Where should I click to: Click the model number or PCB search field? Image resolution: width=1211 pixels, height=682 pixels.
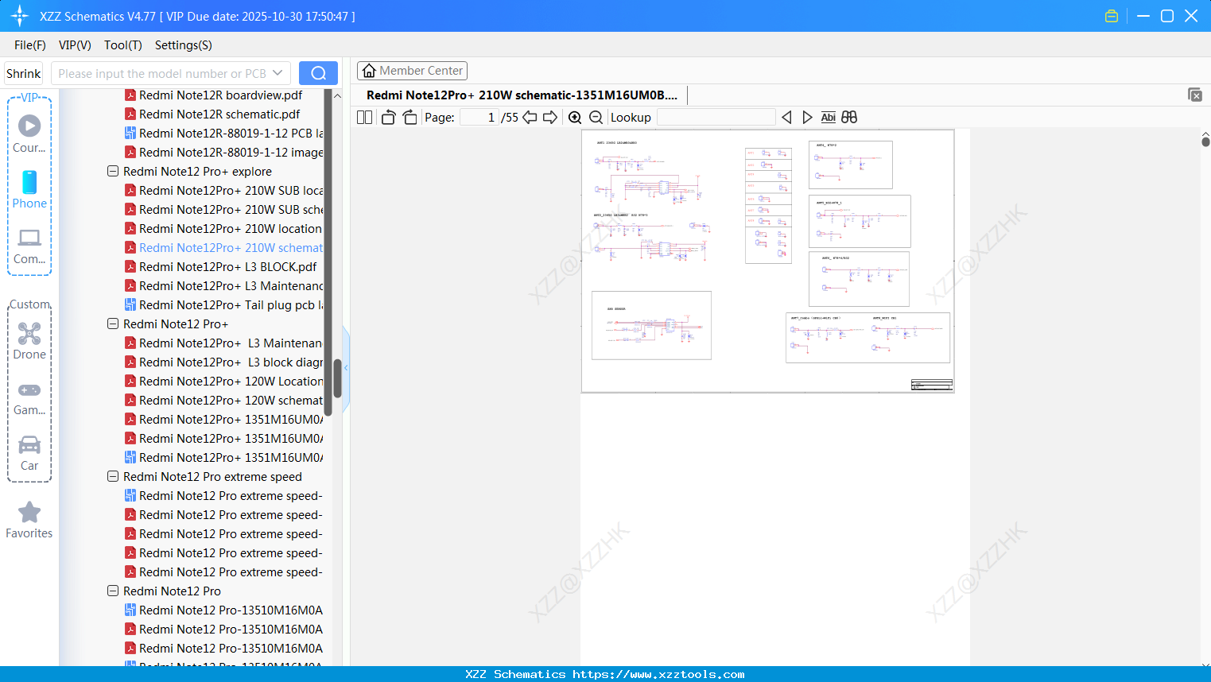(x=162, y=73)
